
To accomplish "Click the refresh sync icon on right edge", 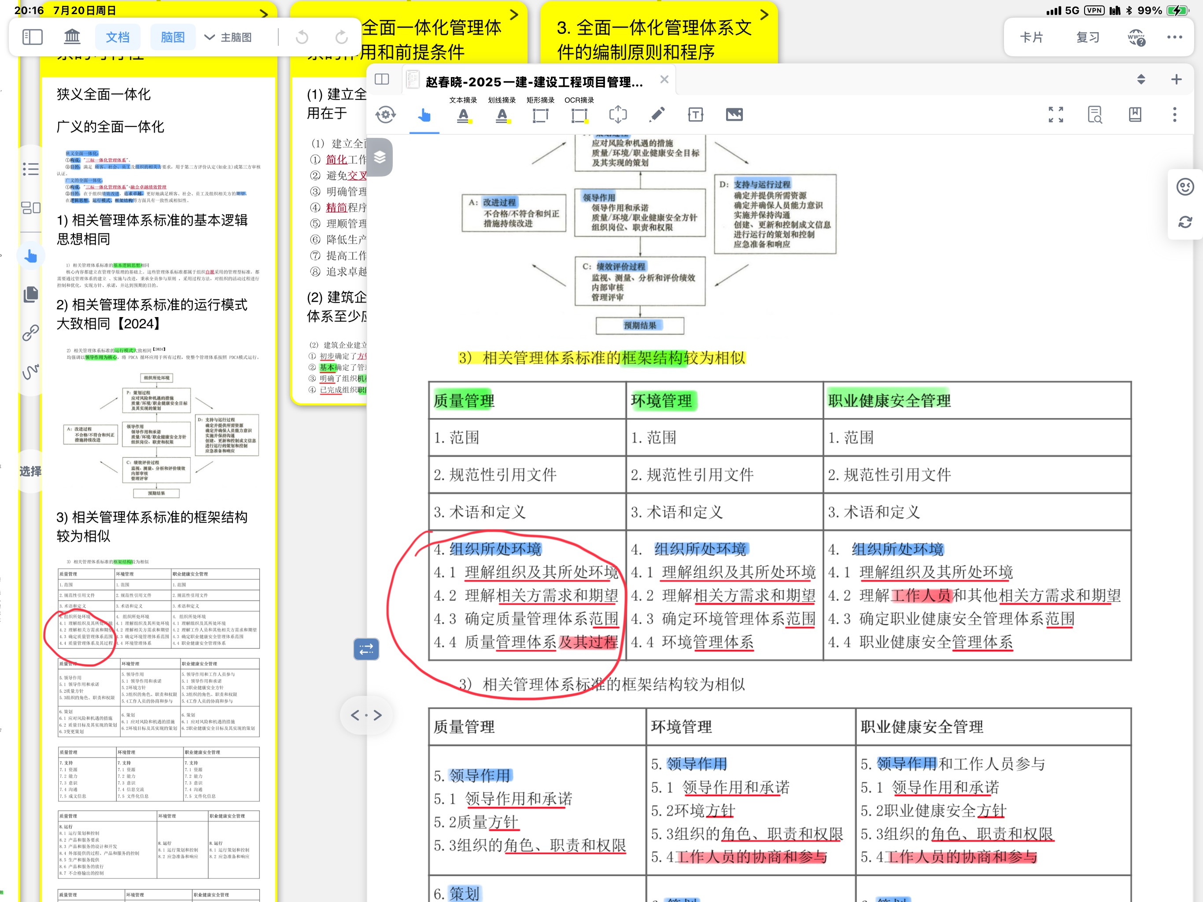I will click(x=1185, y=222).
